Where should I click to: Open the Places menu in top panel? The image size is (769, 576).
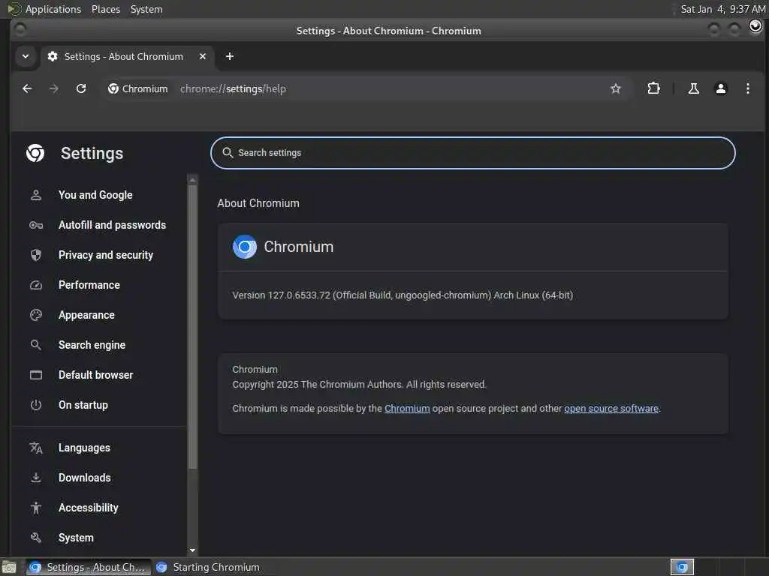click(x=105, y=9)
